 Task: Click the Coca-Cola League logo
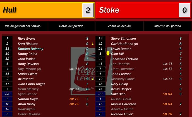92,71
